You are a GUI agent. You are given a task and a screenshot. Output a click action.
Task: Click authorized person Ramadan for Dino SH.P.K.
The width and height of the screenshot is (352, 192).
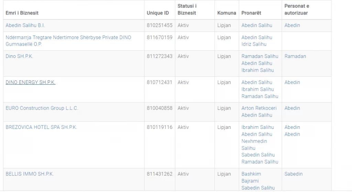[x=295, y=56]
